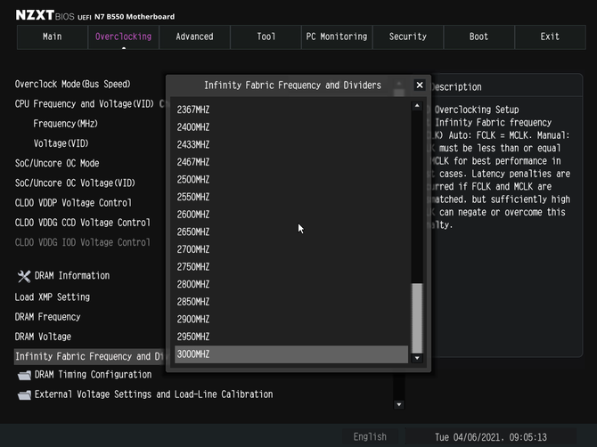Select Infinity Fabric Frequency and Dividers row
The width and height of the screenshot is (597, 447).
pyautogui.click(x=90, y=356)
